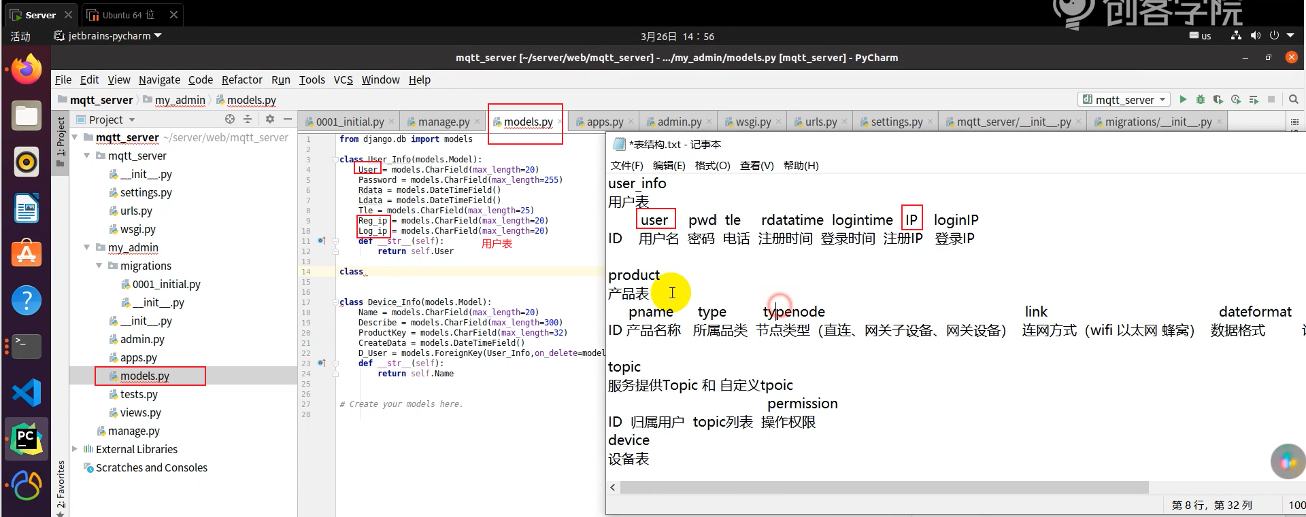
Task: Fold the Device_Info class at line 17
Action: [x=335, y=302]
